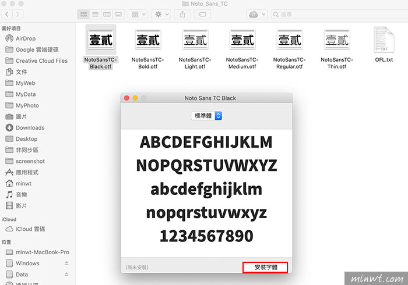The width and height of the screenshot is (408, 285).
Task: Select NotoSansTC-Light.otf file
Action: (195, 49)
